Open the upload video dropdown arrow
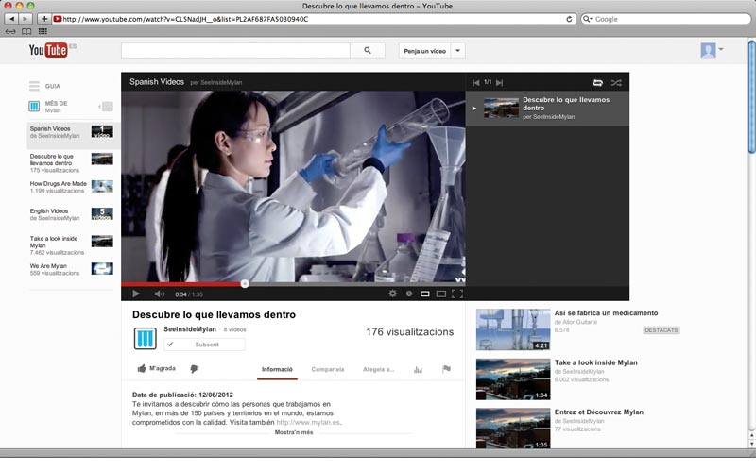This screenshot has height=471, width=756. [458, 51]
